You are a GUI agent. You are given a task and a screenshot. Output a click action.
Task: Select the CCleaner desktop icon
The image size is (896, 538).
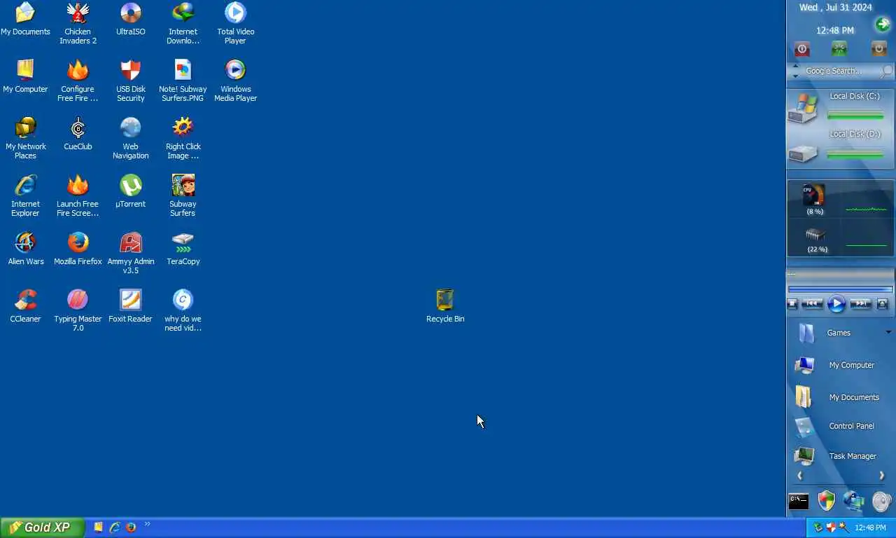[25, 307]
